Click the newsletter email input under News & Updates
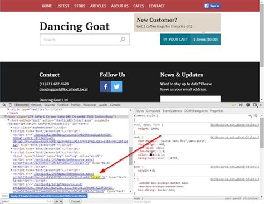The width and height of the screenshot is (264, 204). click(190, 99)
